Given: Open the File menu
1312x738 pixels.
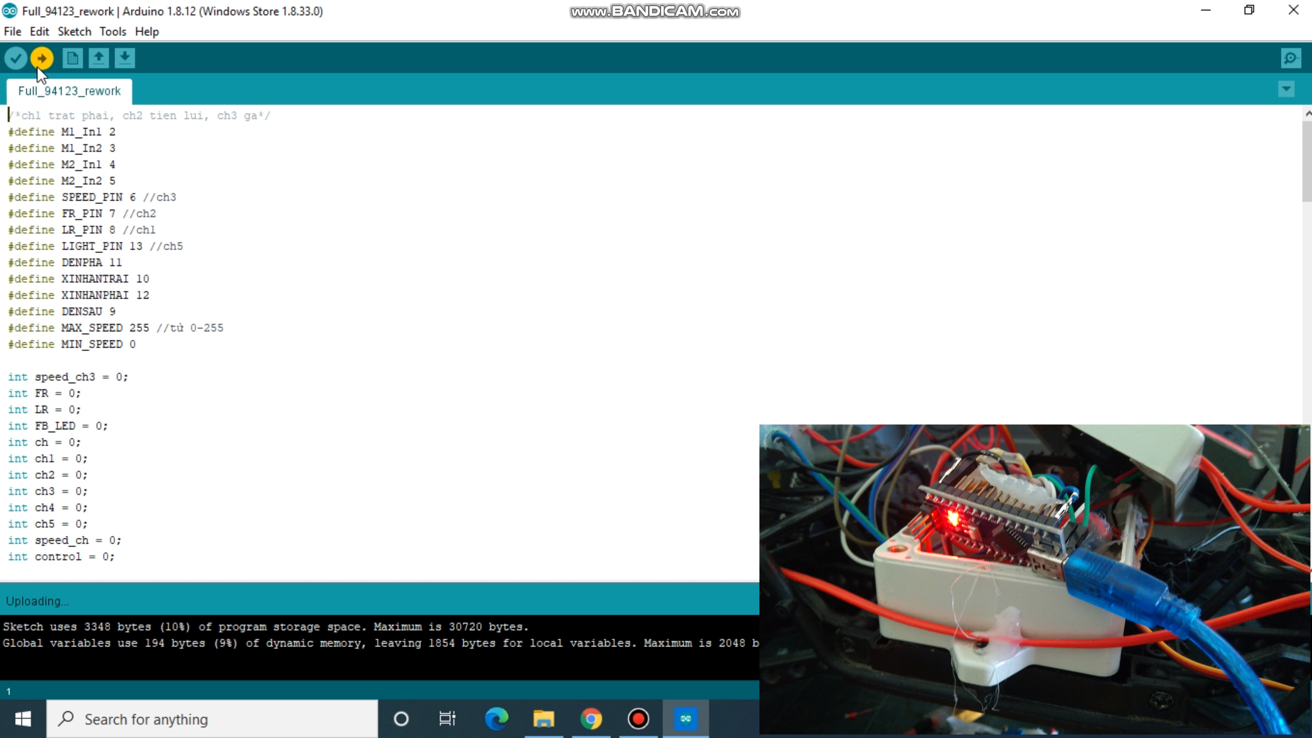Looking at the screenshot, I should point(12,31).
